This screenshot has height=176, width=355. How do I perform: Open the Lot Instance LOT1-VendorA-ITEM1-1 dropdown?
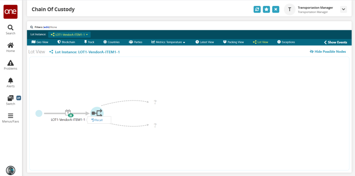click(69, 35)
